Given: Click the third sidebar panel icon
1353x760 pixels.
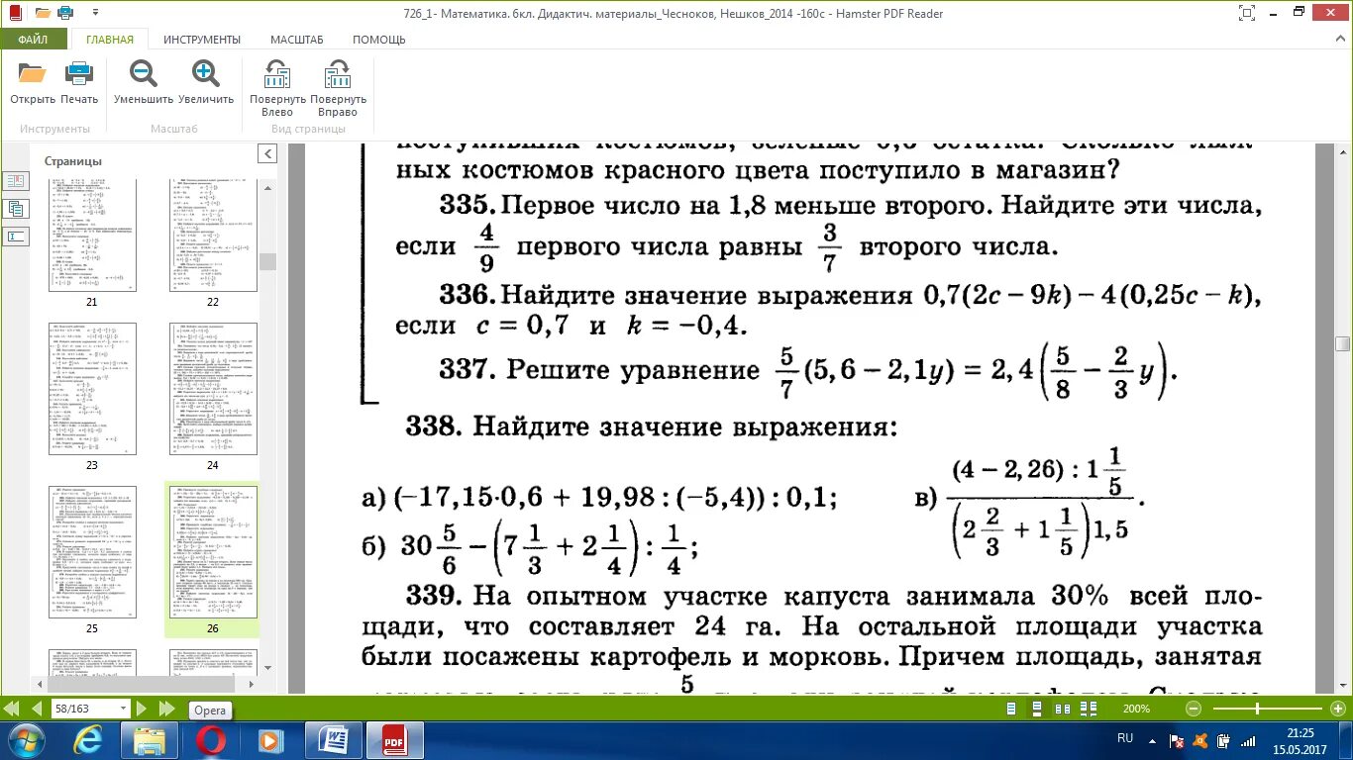Looking at the screenshot, I should (16, 237).
